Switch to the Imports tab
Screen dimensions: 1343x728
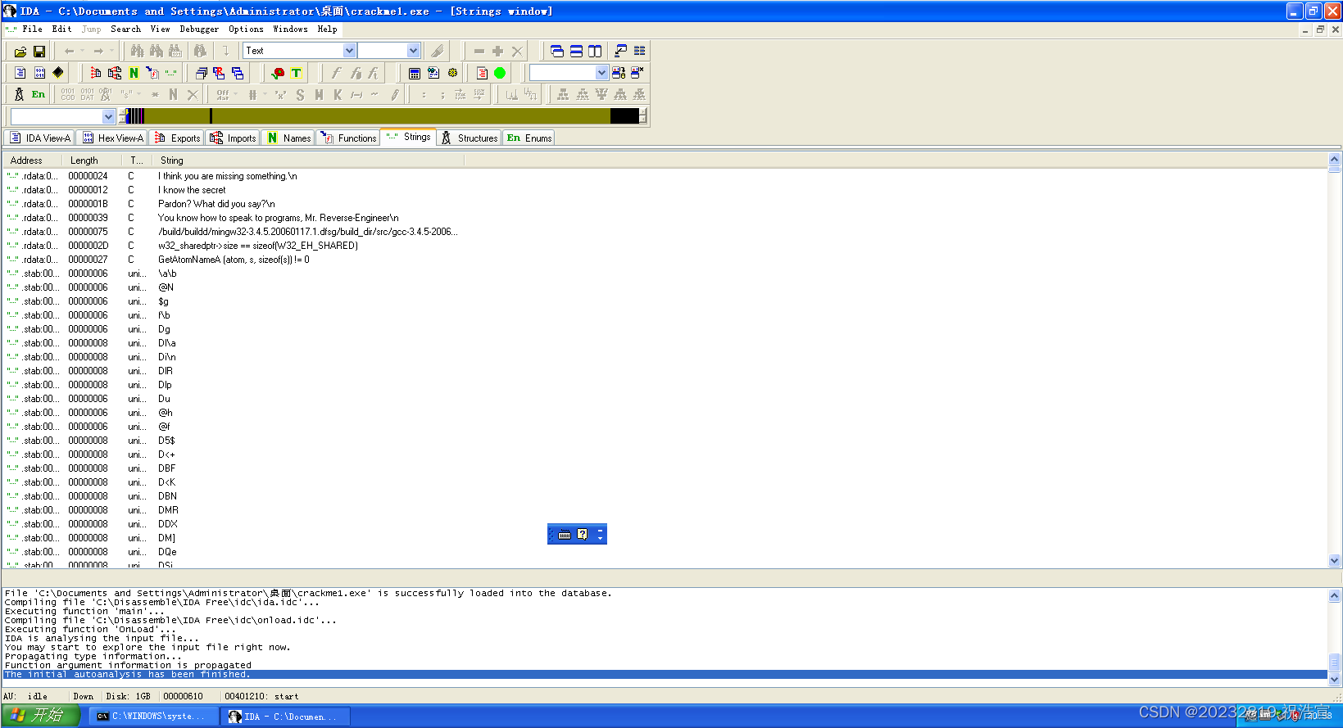234,138
